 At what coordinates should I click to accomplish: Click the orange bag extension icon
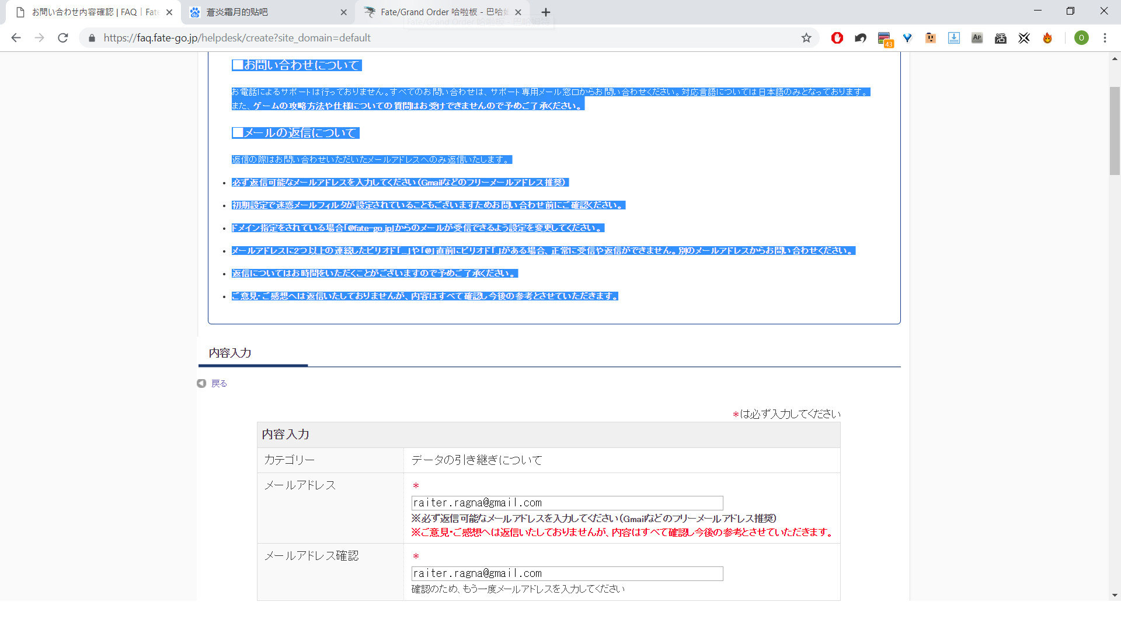pyautogui.click(x=931, y=38)
